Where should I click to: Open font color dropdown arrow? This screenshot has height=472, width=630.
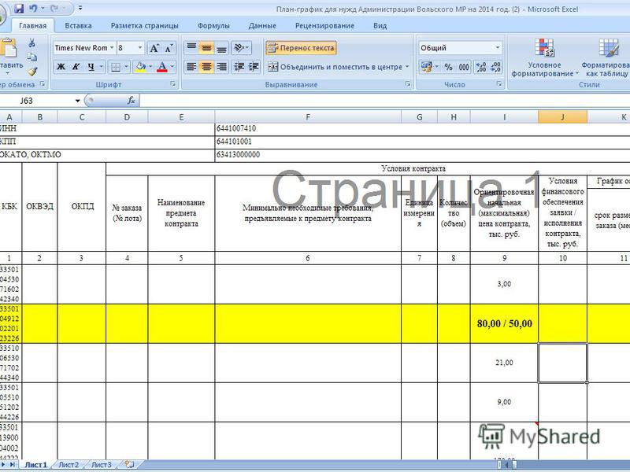(x=172, y=67)
